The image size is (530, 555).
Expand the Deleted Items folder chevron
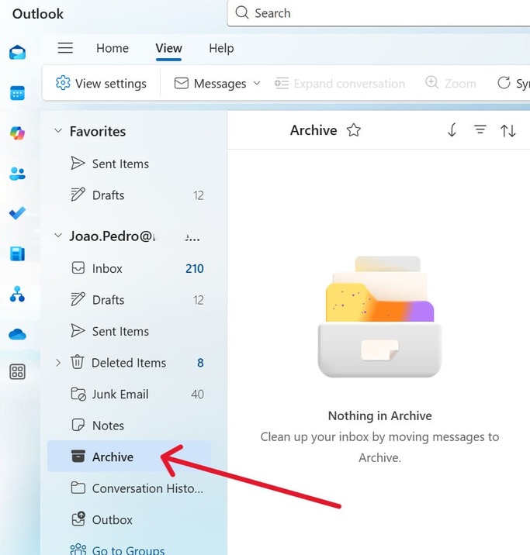point(58,363)
